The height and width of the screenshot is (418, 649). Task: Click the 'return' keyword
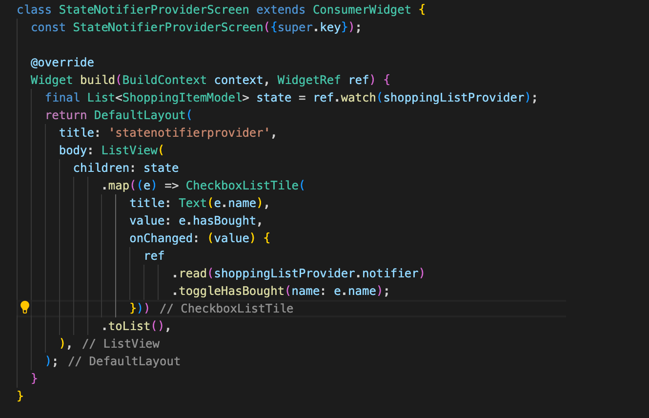[66, 115]
